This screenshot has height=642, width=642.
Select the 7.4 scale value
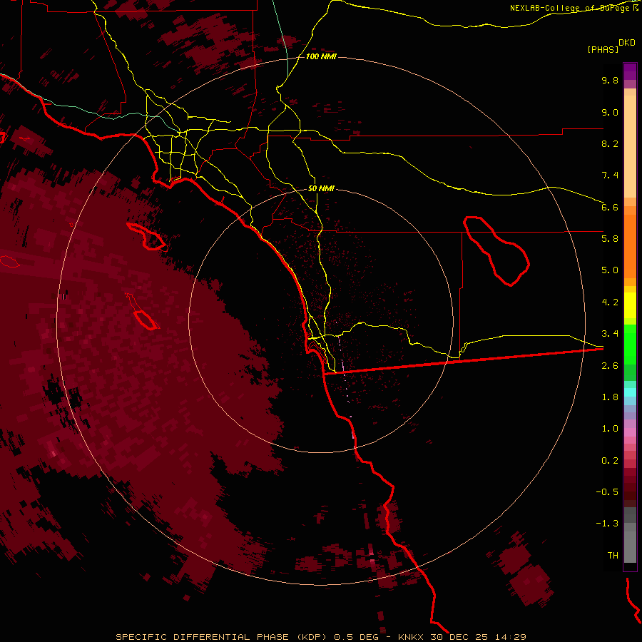click(x=610, y=175)
